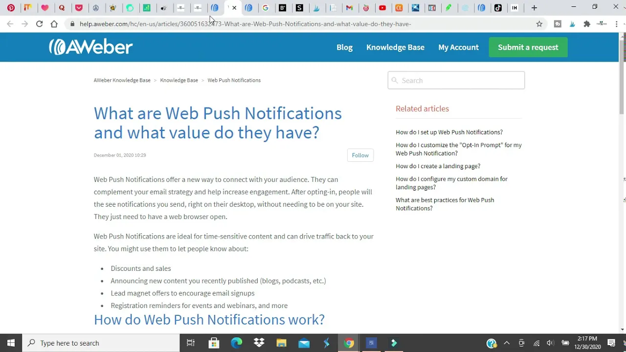
Task: Open the Get Help tray icon
Action: tap(492, 343)
